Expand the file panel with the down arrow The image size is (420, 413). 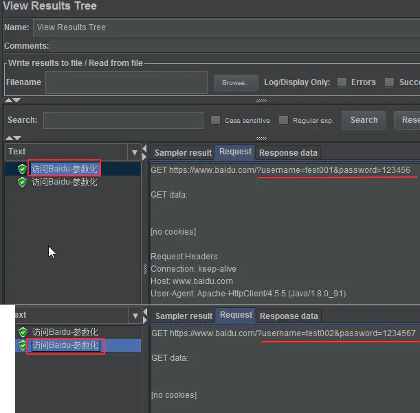[16, 100]
